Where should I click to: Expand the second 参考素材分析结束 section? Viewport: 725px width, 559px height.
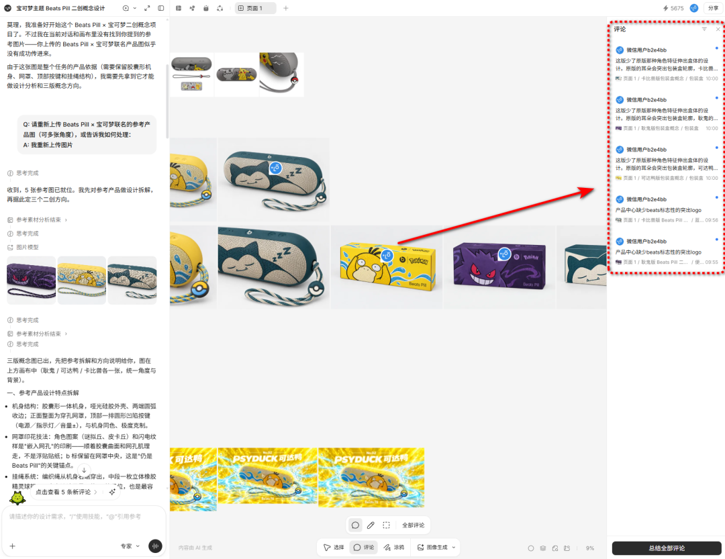(38, 334)
